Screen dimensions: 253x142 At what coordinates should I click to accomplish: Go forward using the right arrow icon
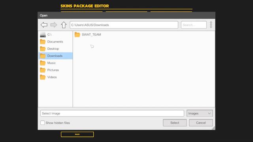click(54, 25)
